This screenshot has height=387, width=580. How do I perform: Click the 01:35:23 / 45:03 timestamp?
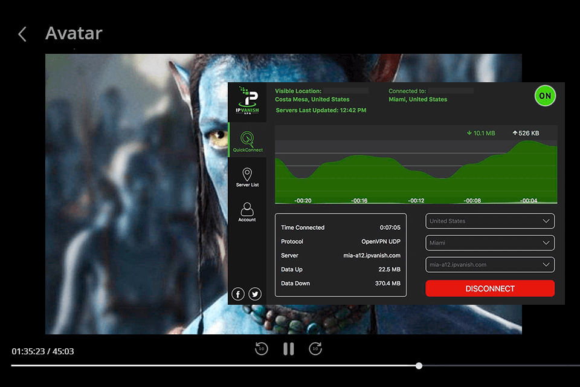[x=42, y=351]
